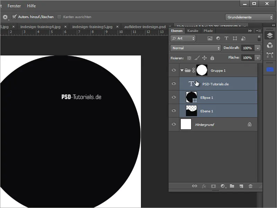Toggle the layer filter on/off switch
This screenshot has width=277, height=208.
[x=259, y=38]
